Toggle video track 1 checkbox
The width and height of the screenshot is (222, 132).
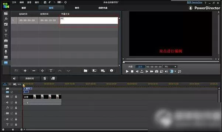tap(12, 97)
